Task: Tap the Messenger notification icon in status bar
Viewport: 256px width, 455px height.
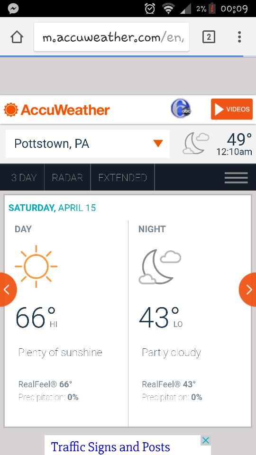Action: [13, 9]
